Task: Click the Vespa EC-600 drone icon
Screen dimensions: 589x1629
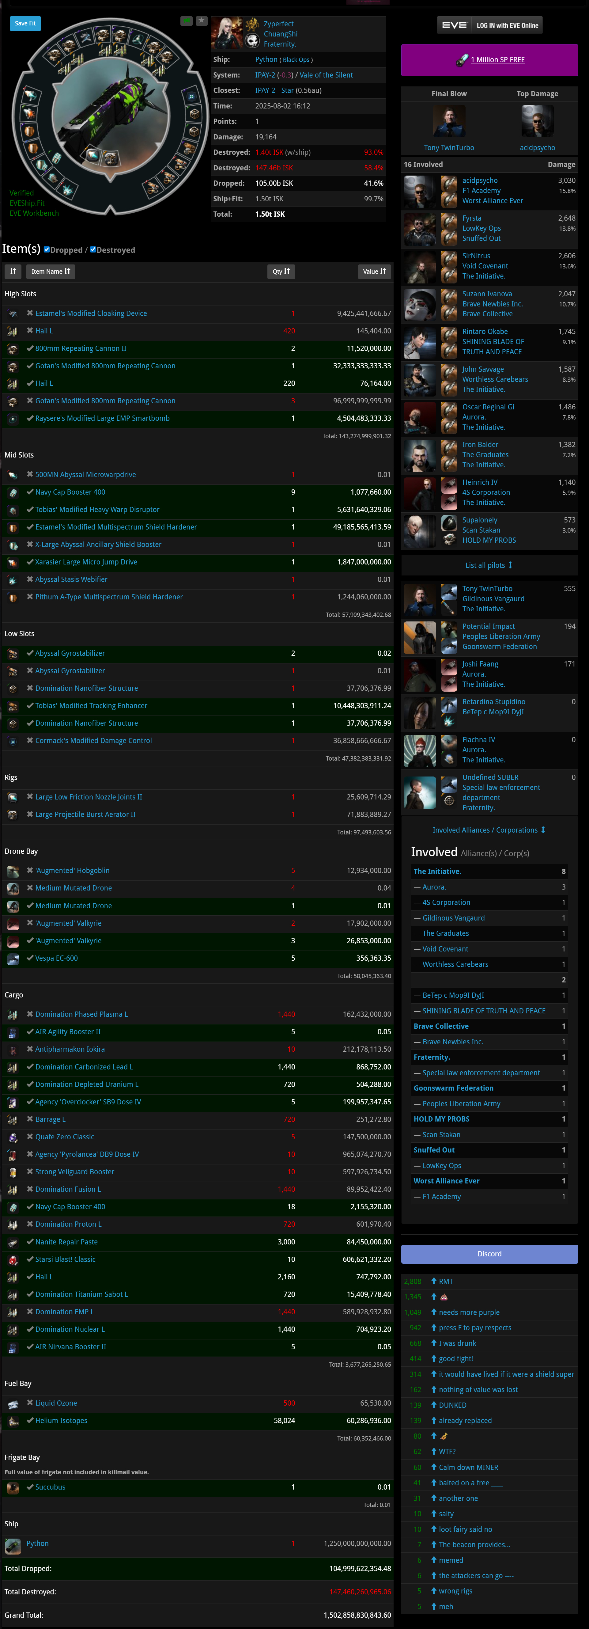Action: (13, 959)
